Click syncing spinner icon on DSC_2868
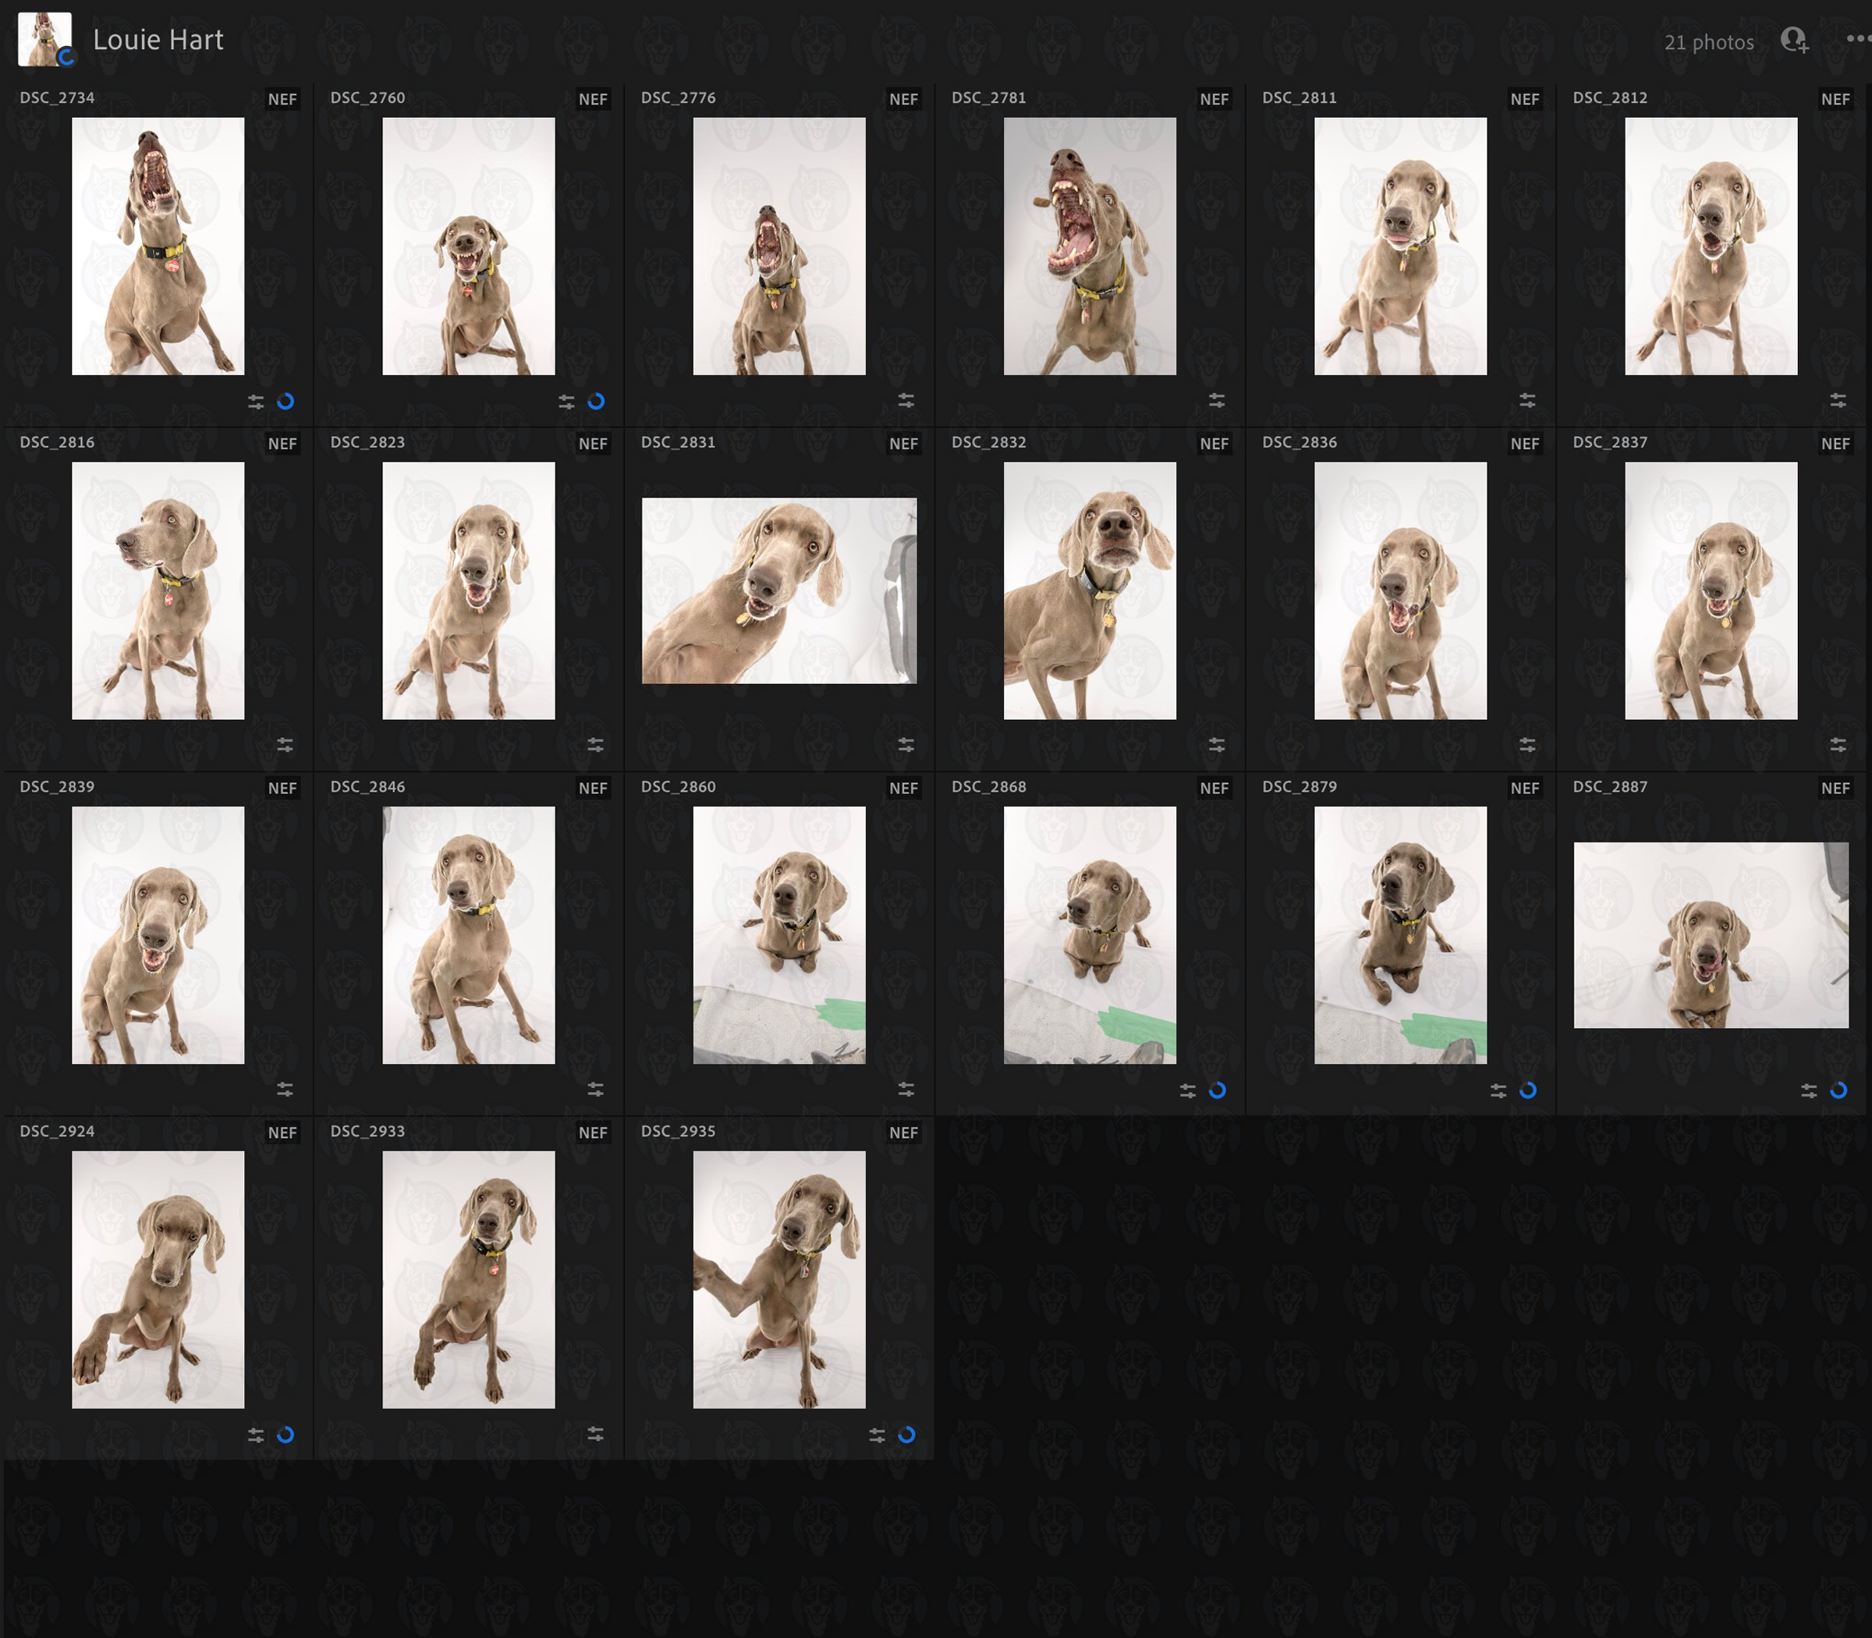 tap(1218, 1090)
